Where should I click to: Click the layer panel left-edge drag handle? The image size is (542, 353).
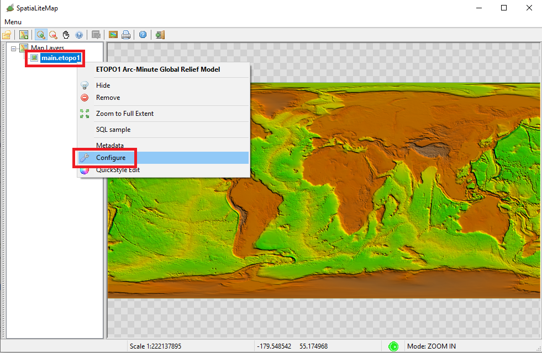[x=3, y=190]
